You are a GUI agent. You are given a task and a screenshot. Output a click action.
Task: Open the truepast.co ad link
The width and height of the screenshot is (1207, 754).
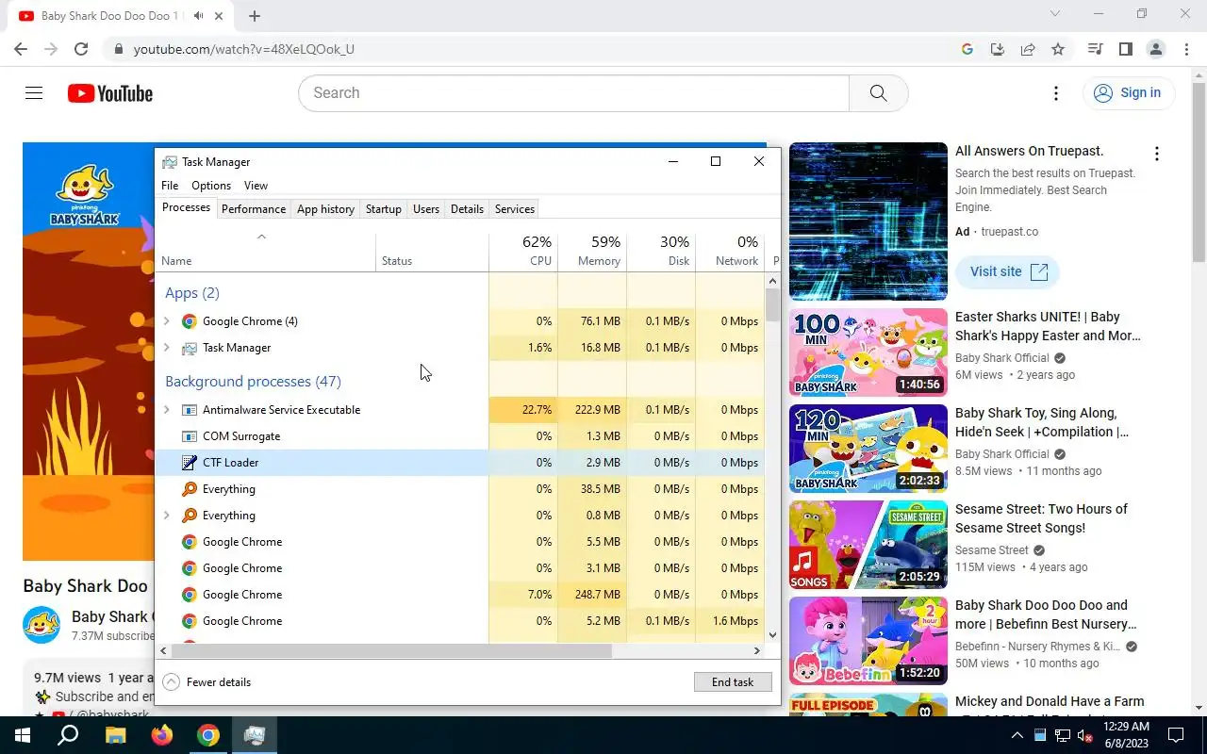click(x=1009, y=232)
